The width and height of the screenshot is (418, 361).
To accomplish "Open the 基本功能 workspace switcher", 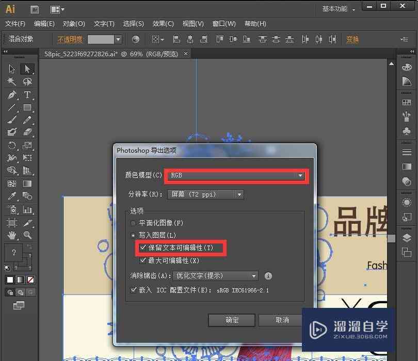I will tap(339, 9).
